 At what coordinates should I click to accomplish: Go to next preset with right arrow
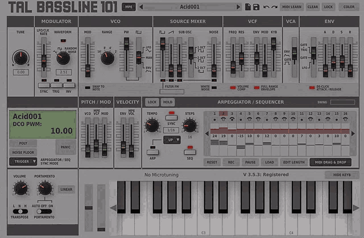[238, 7]
